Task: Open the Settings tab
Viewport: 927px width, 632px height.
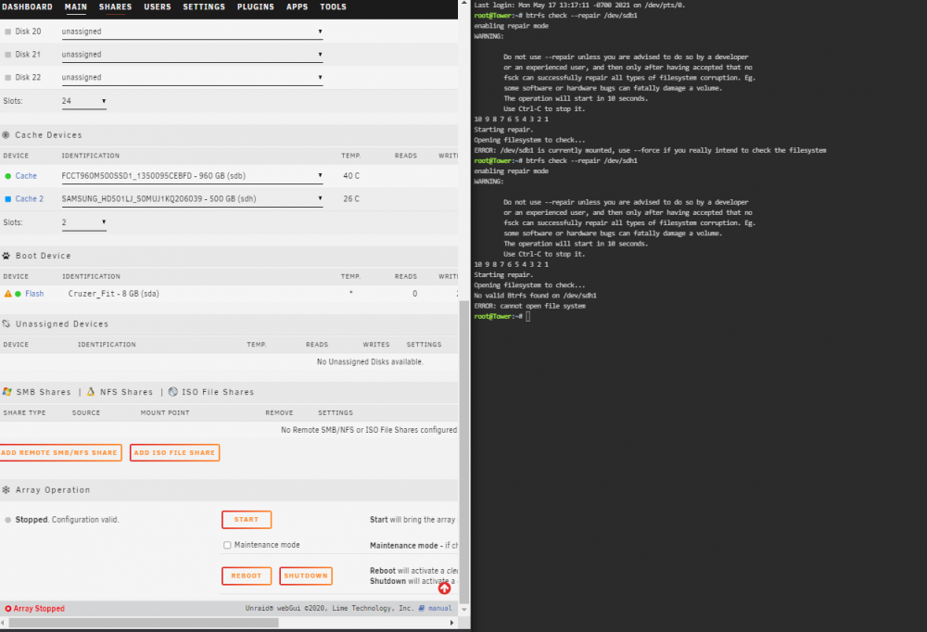Action: click(x=204, y=7)
